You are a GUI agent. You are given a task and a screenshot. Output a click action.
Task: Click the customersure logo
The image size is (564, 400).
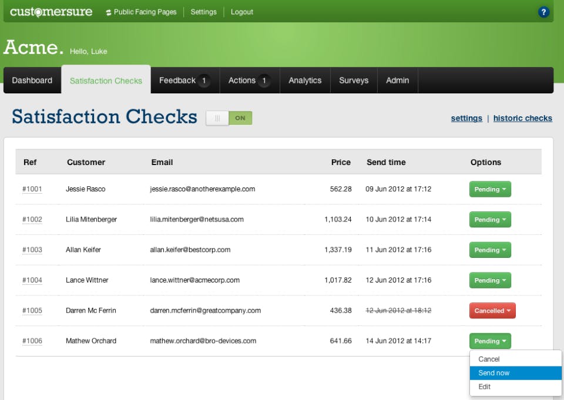click(x=51, y=12)
